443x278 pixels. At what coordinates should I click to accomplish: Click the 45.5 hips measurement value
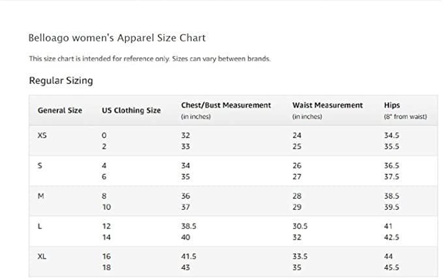pyautogui.click(x=393, y=268)
